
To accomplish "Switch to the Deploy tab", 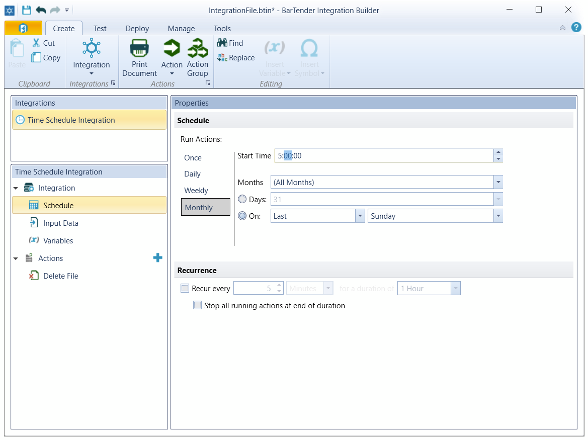I will coord(137,29).
